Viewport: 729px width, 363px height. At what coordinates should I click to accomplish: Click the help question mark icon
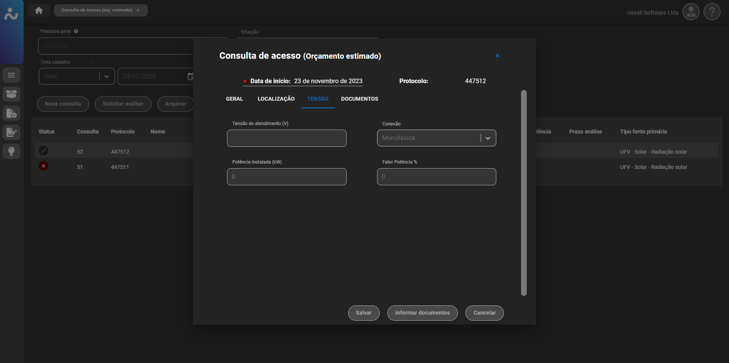tap(711, 12)
